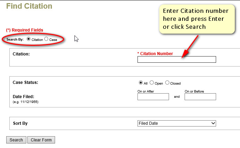This screenshot has height=148, width=240.
Task: Select the All case status option
Action: pos(141,82)
